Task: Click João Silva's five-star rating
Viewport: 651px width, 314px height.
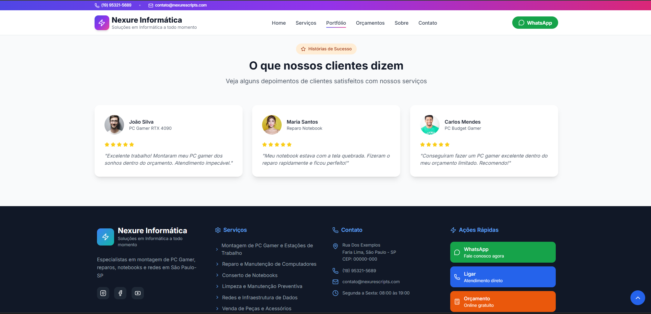Action: point(119,145)
